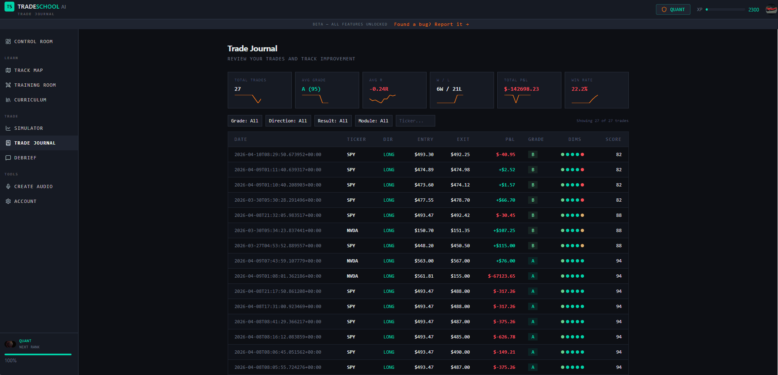Click the Curriculum books icon

point(8,100)
